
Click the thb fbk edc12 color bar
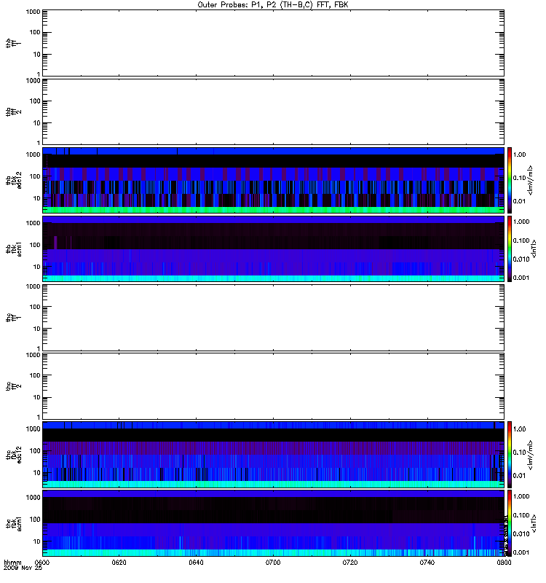point(510,180)
